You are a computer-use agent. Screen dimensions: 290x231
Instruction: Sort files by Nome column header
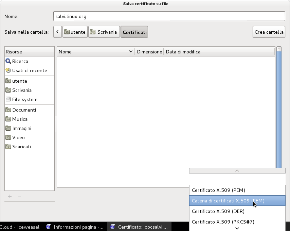tap(95, 52)
